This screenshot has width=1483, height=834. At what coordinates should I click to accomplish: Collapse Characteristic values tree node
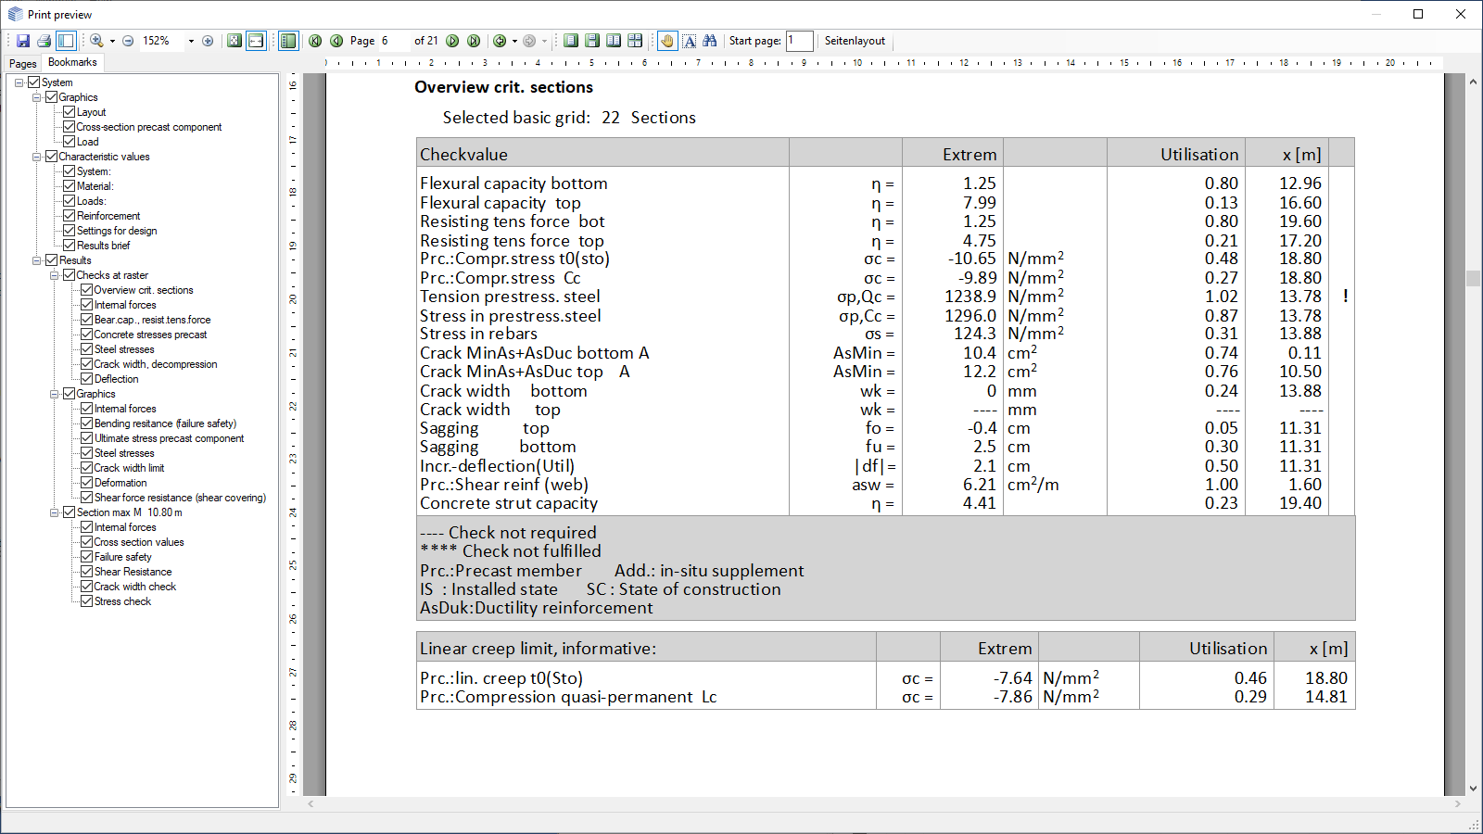pos(37,157)
